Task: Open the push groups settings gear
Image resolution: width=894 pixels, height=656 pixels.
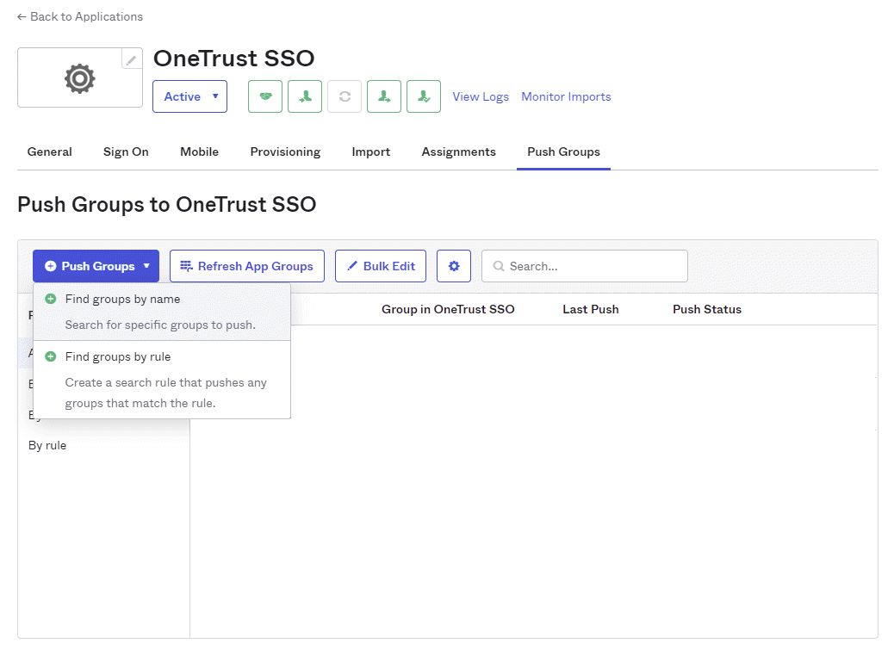Action: coord(454,266)
